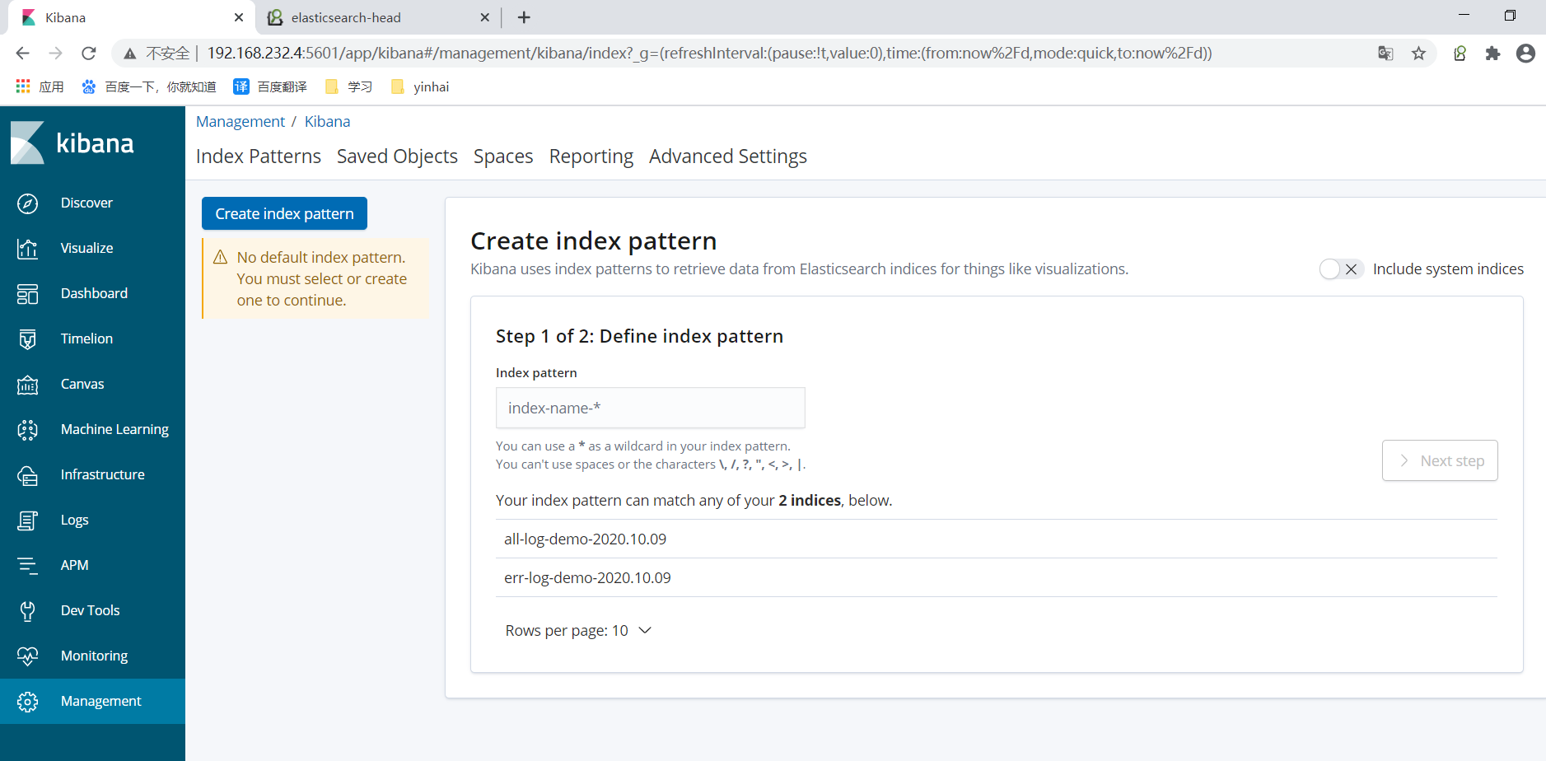Go forward using the browser forward arrow
The image size is (1546, 761).
point(55,54)
